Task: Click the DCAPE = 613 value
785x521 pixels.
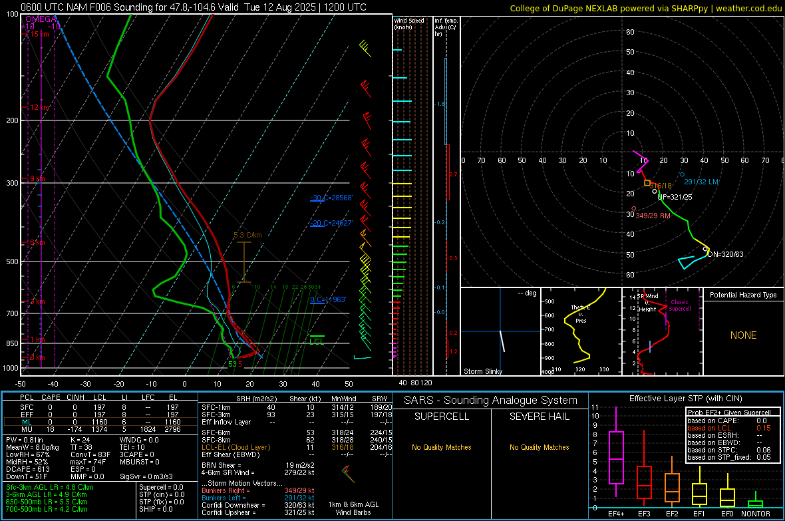Action: 28,469
